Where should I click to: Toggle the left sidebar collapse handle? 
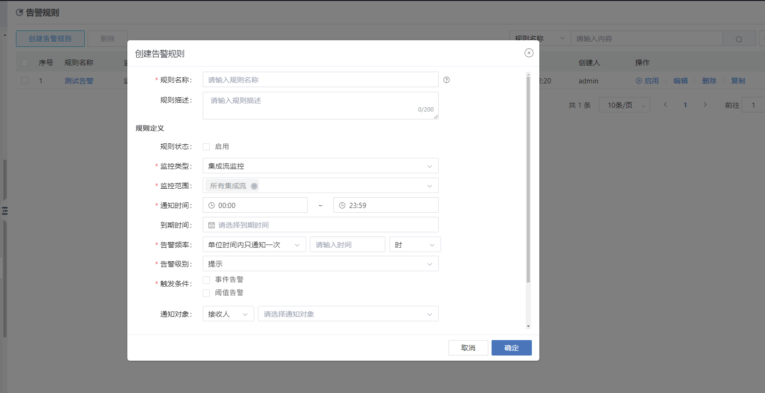point(5,211)
